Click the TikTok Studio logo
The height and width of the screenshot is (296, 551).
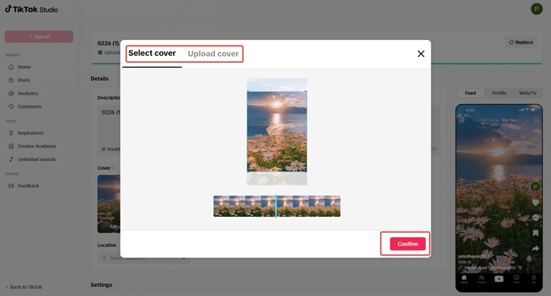(x=32, y=10)
